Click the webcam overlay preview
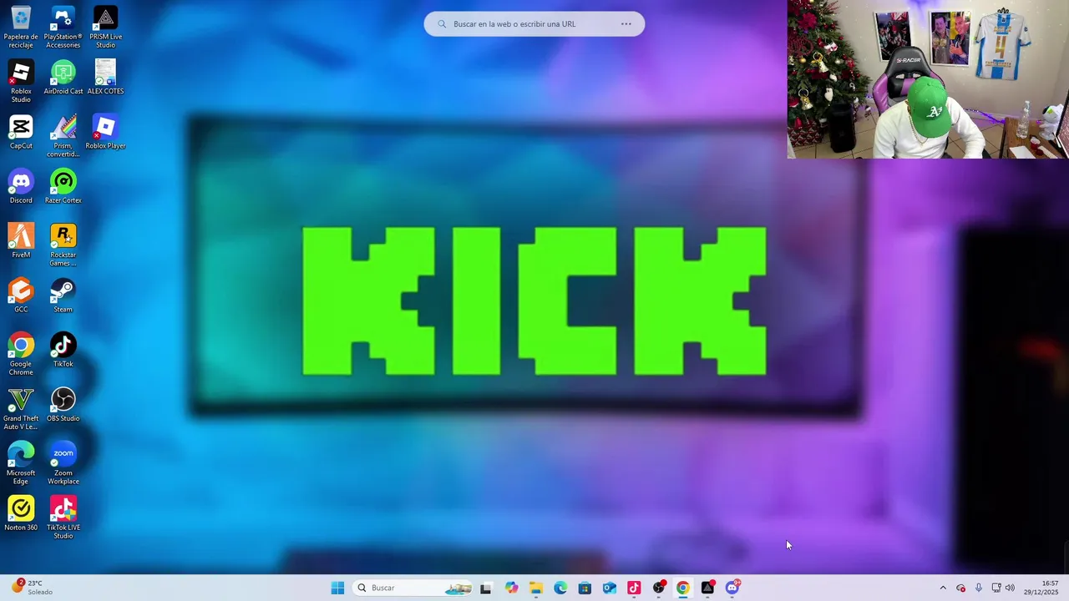The height and width of the screenshot is (601, 1069). coord(928,79)
